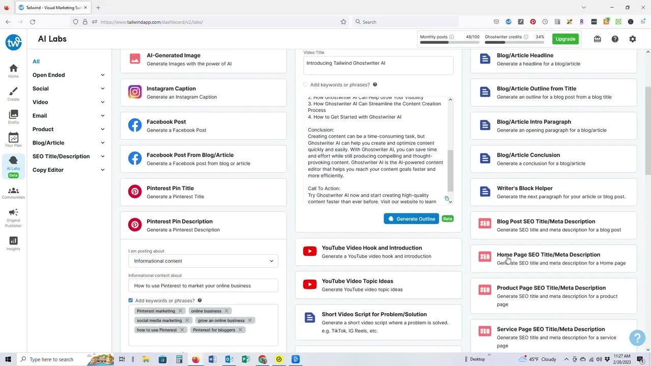Open Blog/Article Headline generator
Viewport: 651px width, 366px height.
[553, 59]
